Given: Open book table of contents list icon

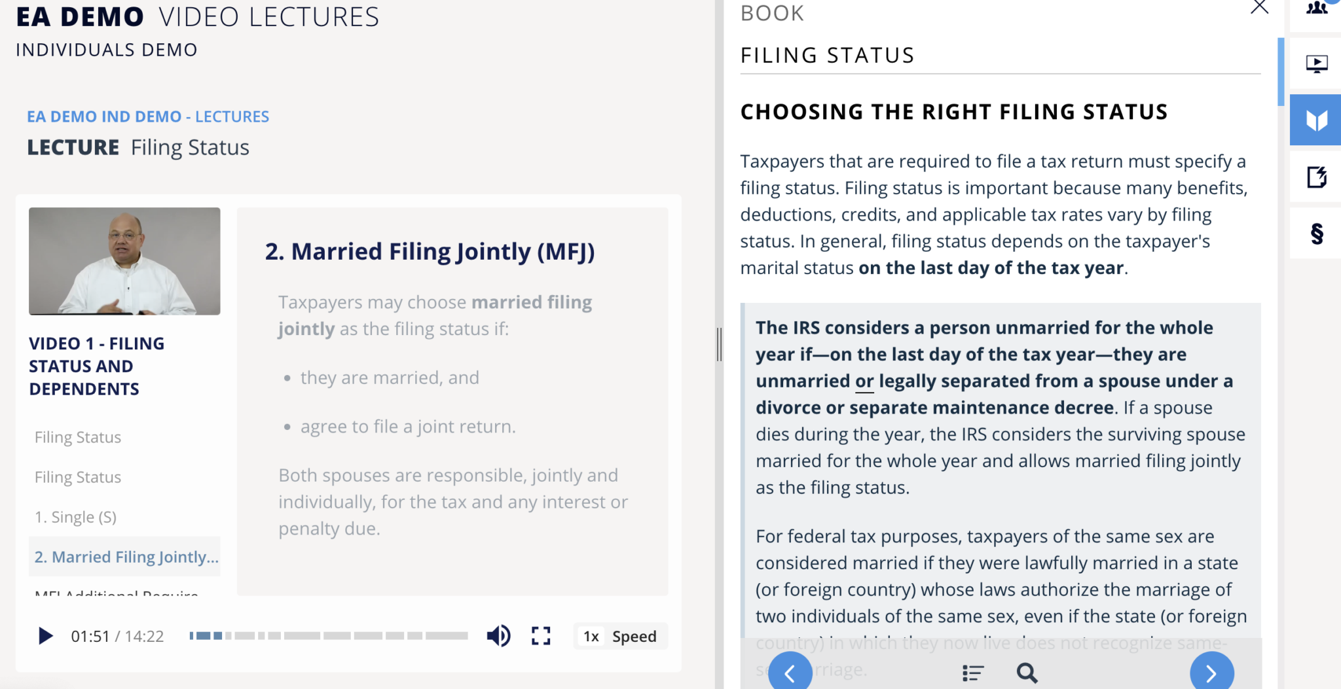Looking at the screenshot, I should (973, 673).
